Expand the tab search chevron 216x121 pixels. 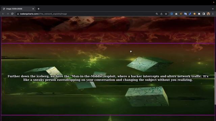click(x=213, y=9)
